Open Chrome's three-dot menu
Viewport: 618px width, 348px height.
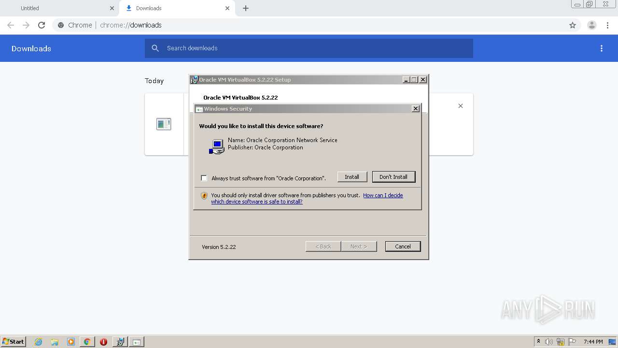pyautogui.click(x=607, y=25)
